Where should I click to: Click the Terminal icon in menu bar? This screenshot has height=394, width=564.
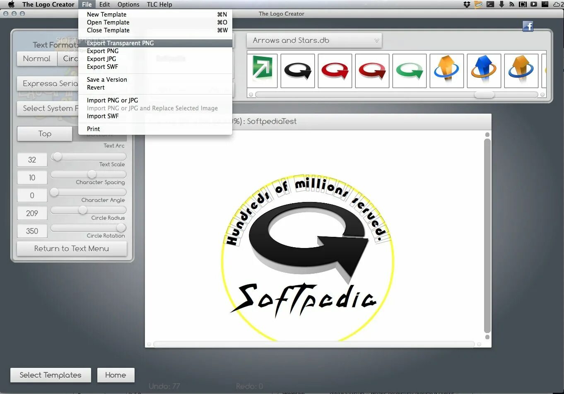coord(490,4)
